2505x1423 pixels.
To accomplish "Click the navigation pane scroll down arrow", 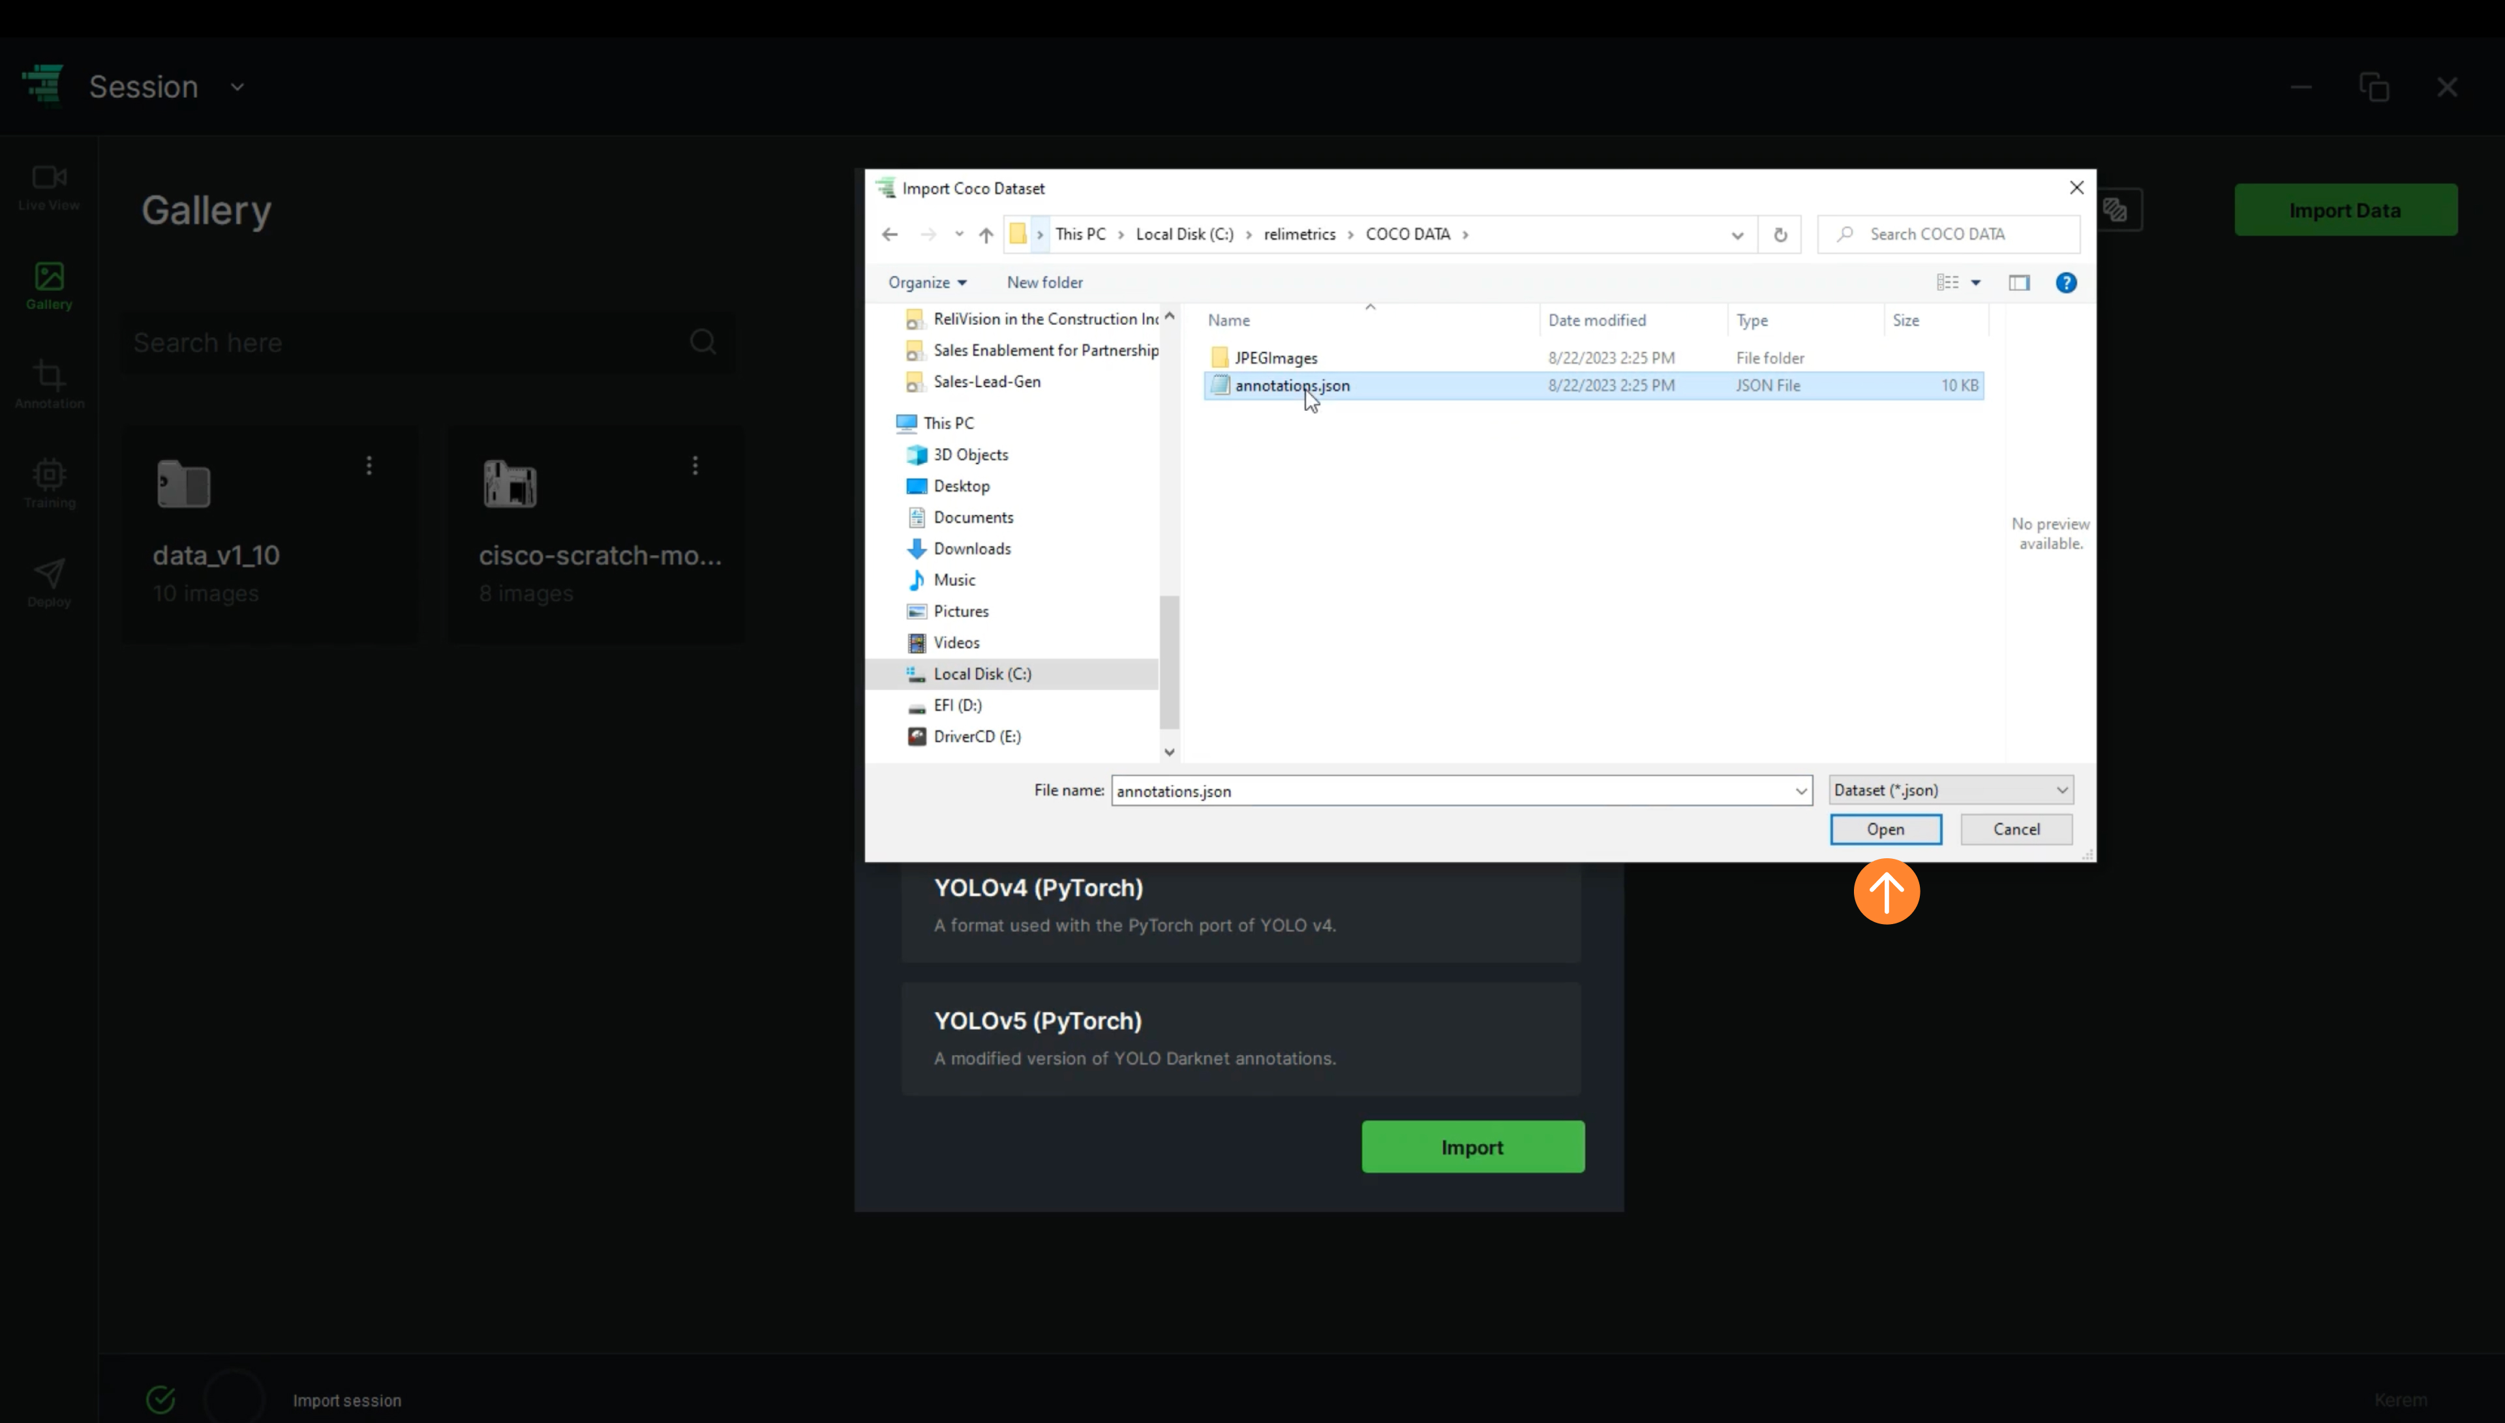I will tap(1169, 753).
